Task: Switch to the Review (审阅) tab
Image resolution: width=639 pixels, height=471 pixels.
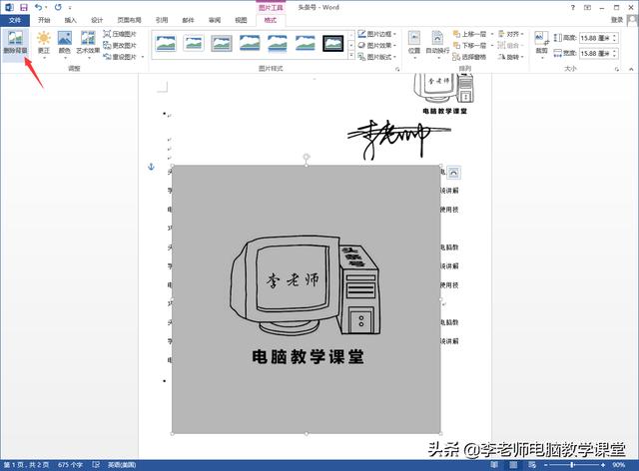Action: 215,20
